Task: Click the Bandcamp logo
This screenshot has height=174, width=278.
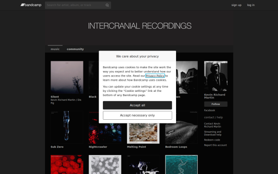Action: pos(31,5)
